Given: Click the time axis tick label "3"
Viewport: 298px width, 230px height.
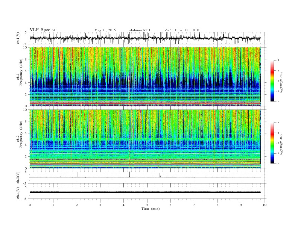Looking at the screenshot, I should click(x=100, y=205).
